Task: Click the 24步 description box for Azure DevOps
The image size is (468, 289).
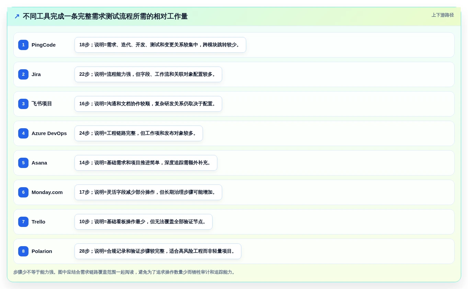Action: (139, 133)
